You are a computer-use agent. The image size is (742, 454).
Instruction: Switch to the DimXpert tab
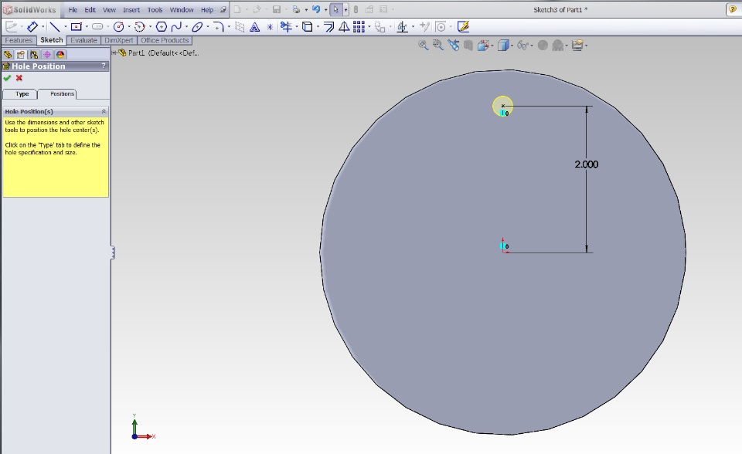coord(119,41)
